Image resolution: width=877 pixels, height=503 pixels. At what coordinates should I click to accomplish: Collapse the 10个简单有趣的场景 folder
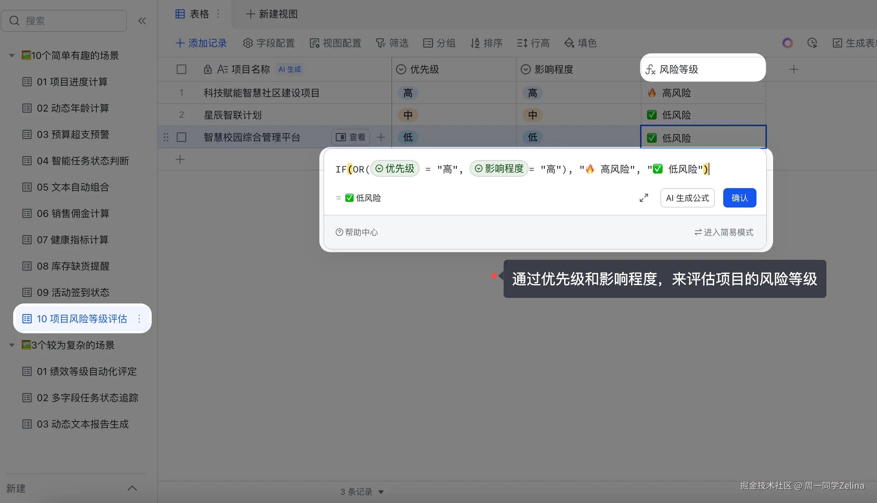(x=12, y=55)
